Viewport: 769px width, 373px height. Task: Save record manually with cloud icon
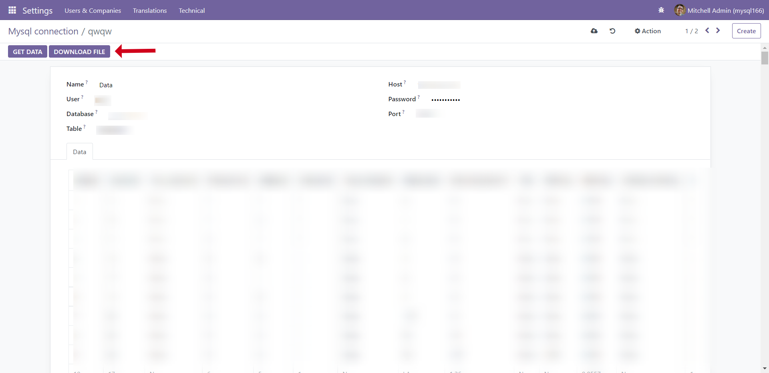(x=594, y=31)
